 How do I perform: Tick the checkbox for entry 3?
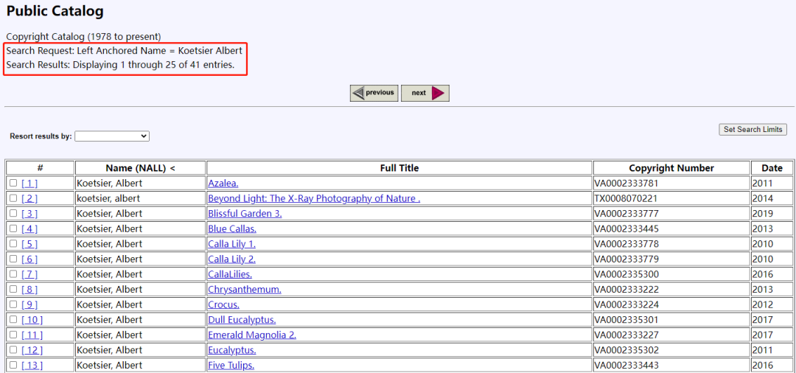pos(13,214)
